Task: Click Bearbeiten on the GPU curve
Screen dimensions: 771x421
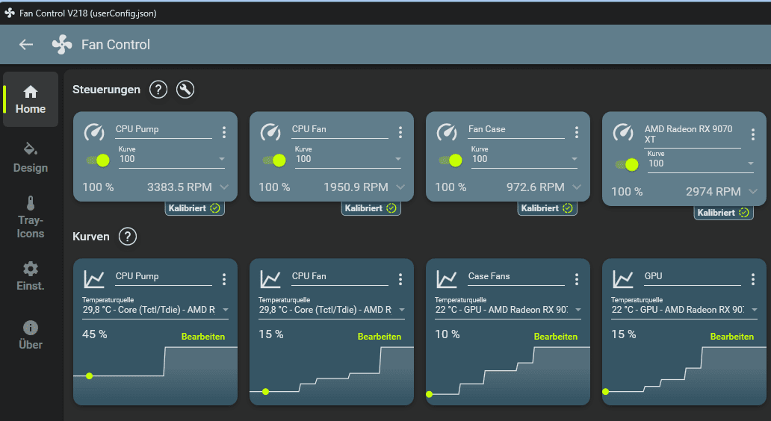Action: pos(731,337)
